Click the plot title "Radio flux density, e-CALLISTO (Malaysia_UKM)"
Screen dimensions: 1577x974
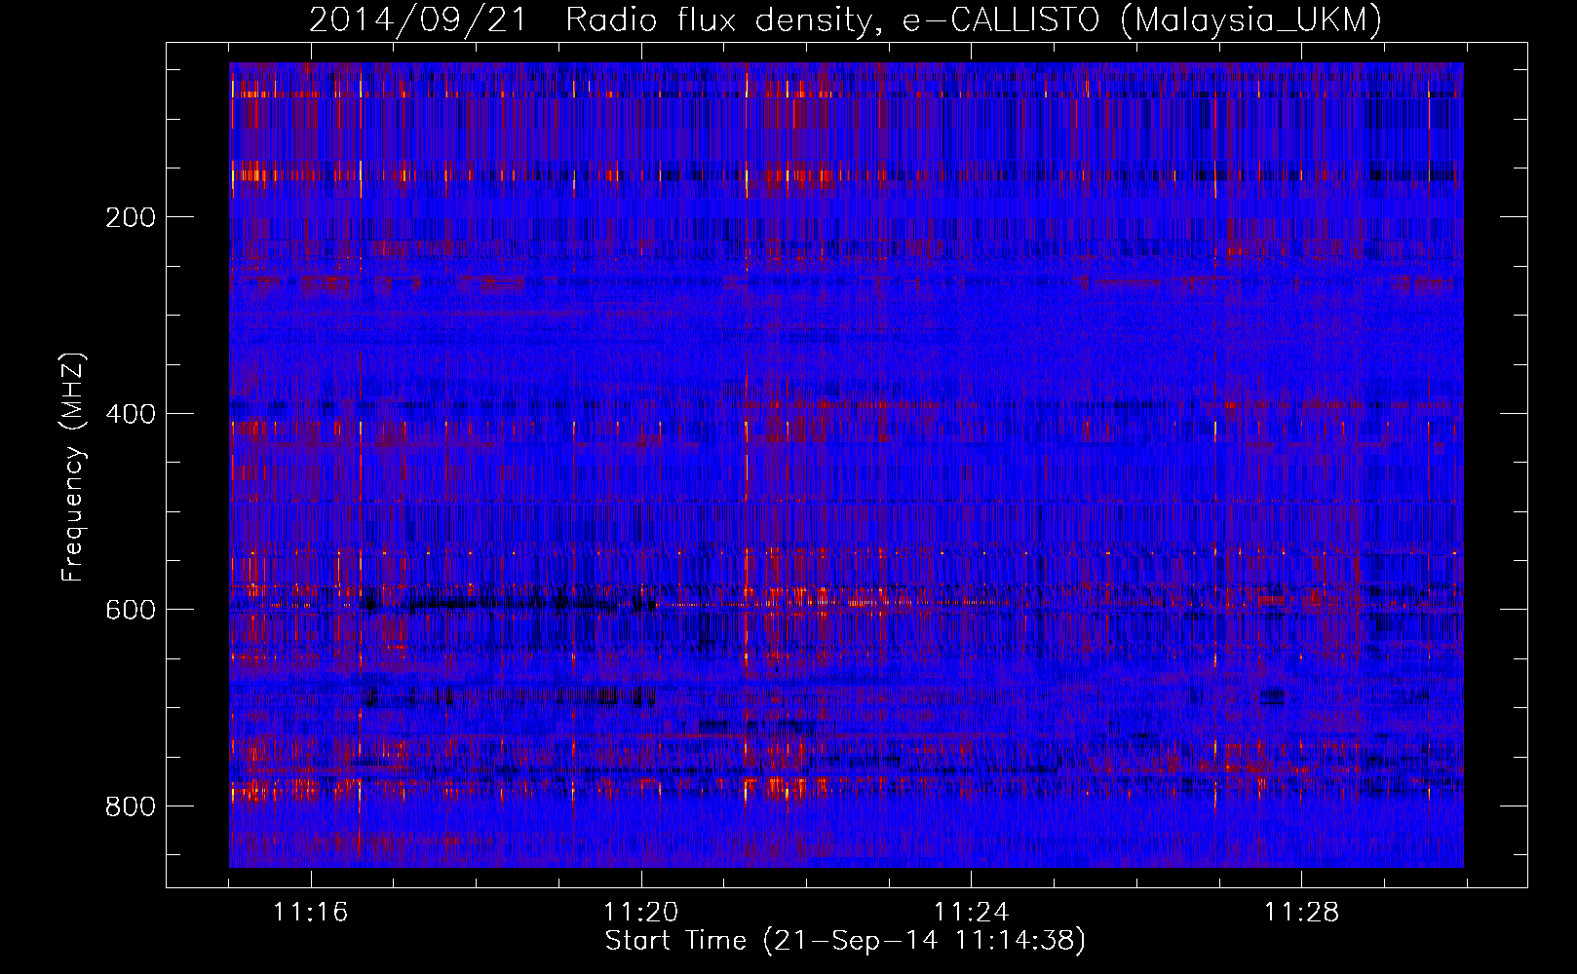tap(974, 19)
